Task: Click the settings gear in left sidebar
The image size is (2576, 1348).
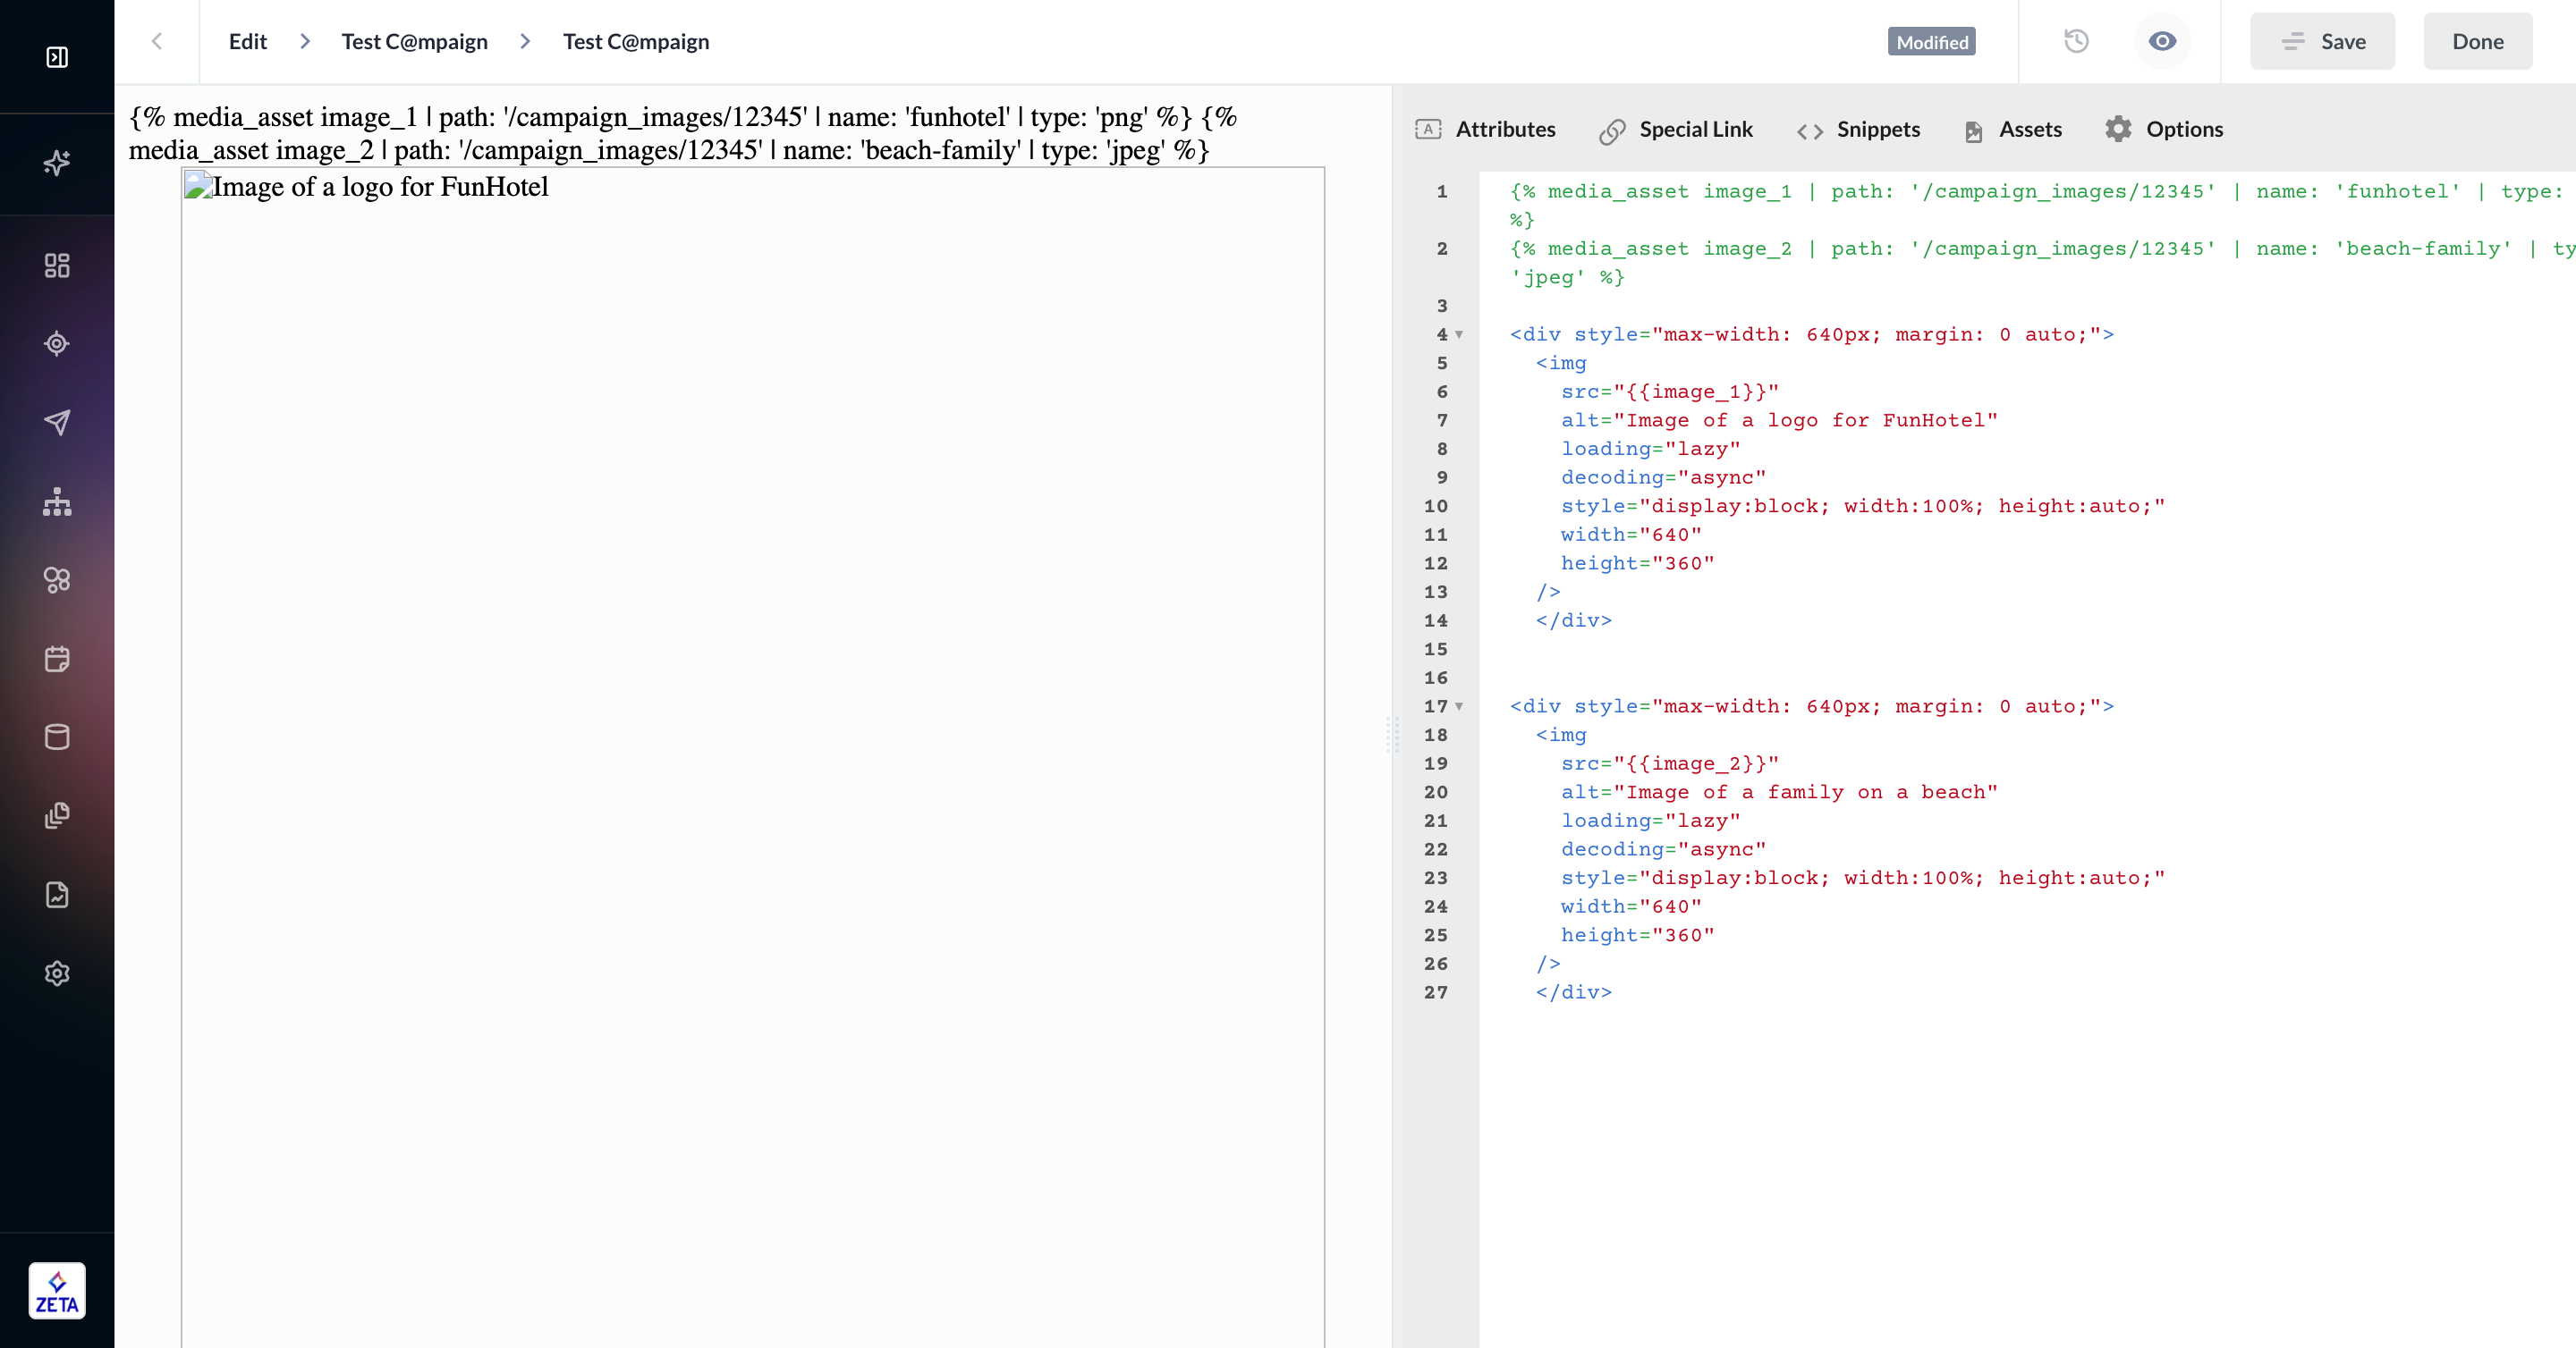Action: click(57, 973)
